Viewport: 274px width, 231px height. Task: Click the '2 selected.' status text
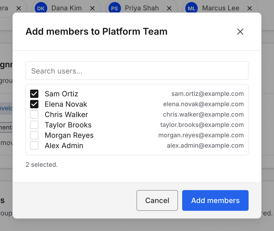(x=42, y=164)
